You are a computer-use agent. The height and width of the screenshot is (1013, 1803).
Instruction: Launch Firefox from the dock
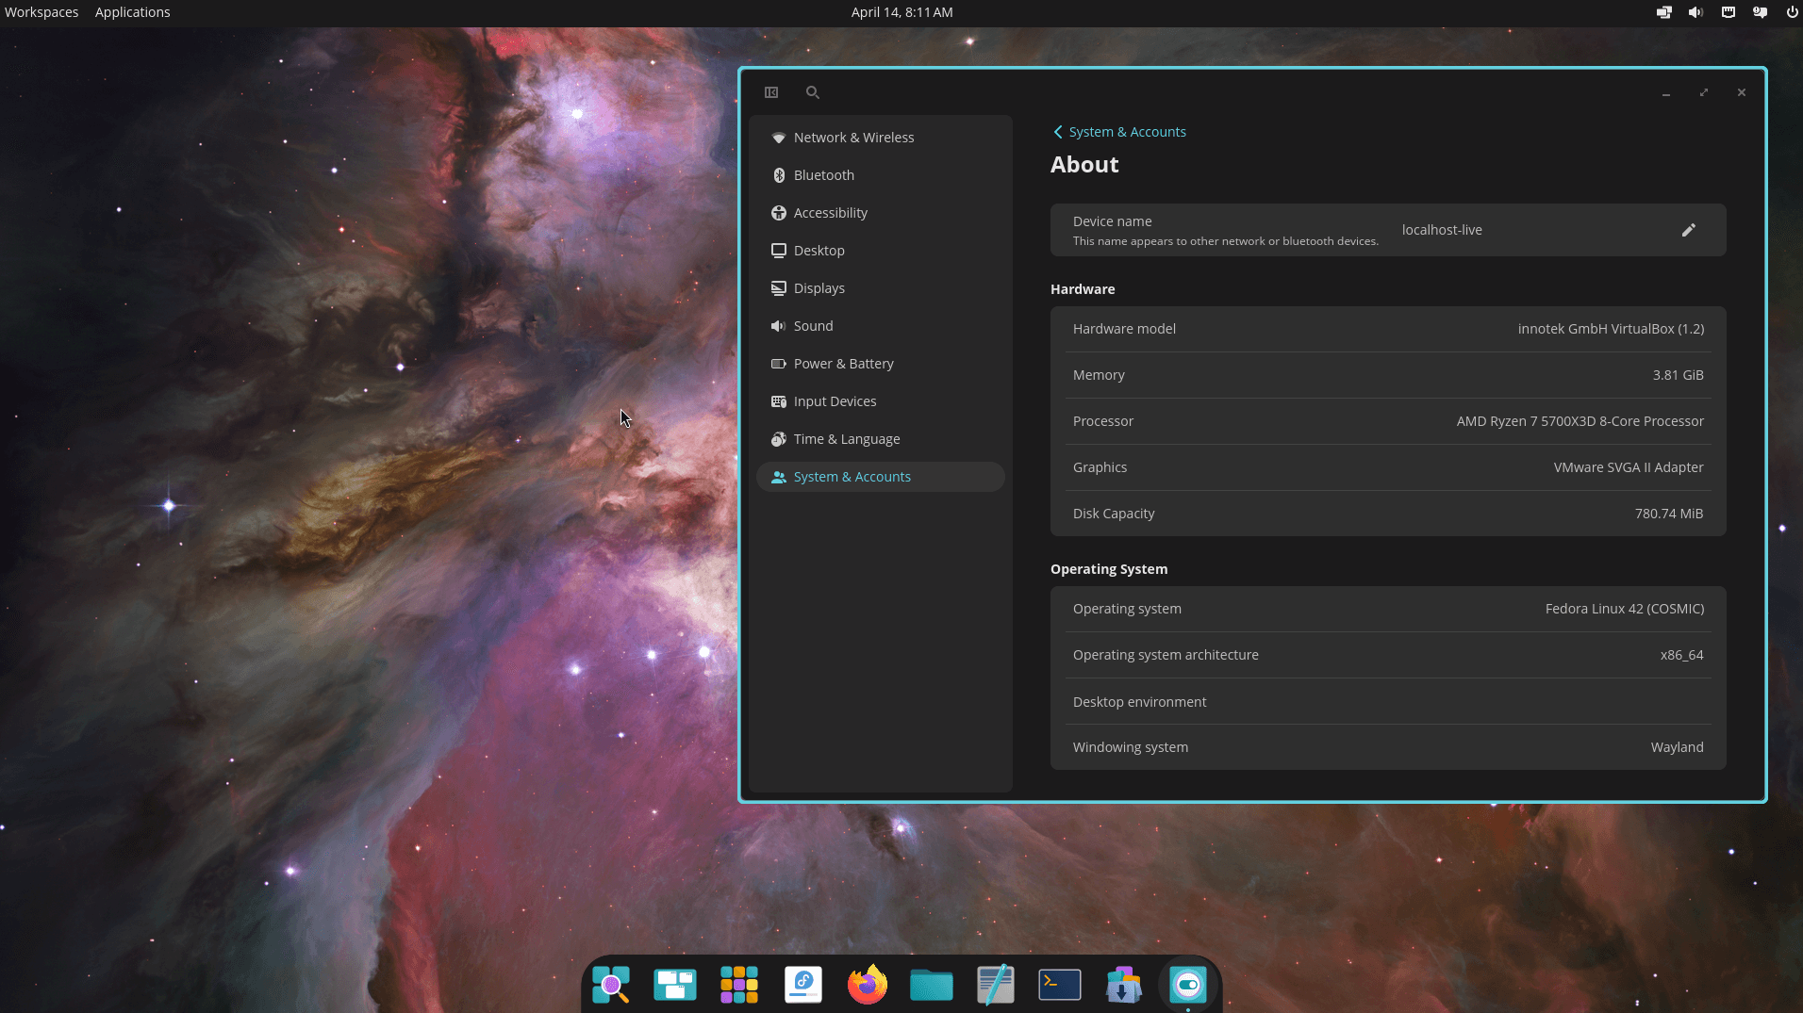(x=867, y=984)
